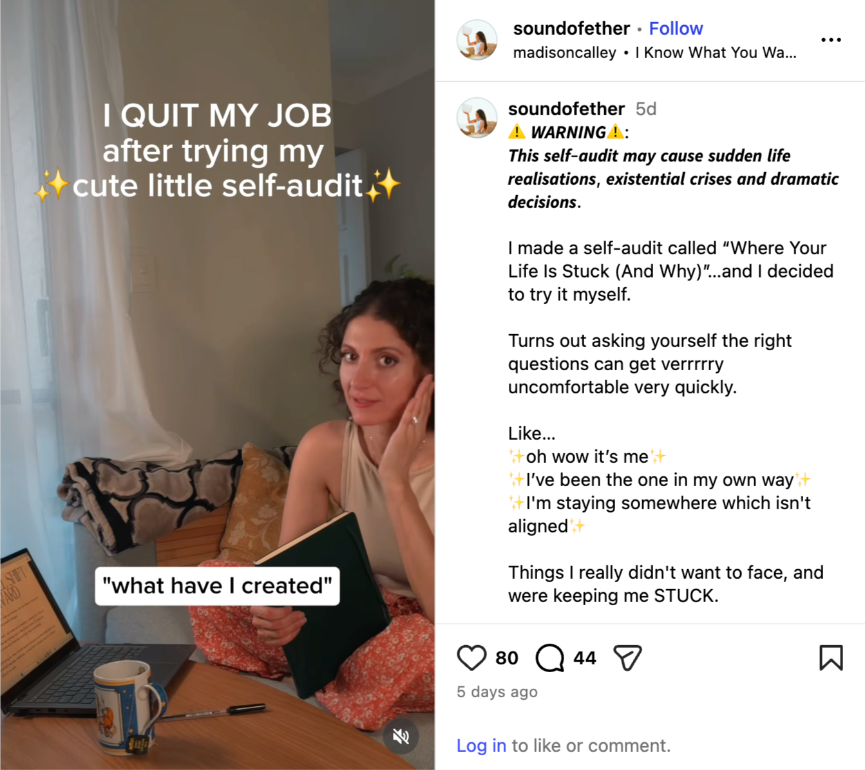Click the "what have I created" subtitle
The width and height of the screenshot is (865, 770).
(217, 586)
